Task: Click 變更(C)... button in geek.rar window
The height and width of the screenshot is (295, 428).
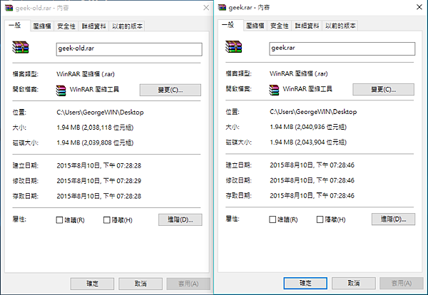Action: pyautogui.click(x=384, y=90)
